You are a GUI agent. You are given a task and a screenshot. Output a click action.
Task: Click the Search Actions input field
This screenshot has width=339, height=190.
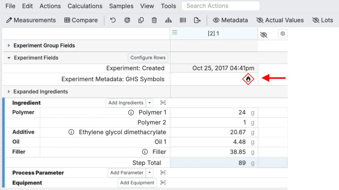pyautogui.click(x=220, y=6)
